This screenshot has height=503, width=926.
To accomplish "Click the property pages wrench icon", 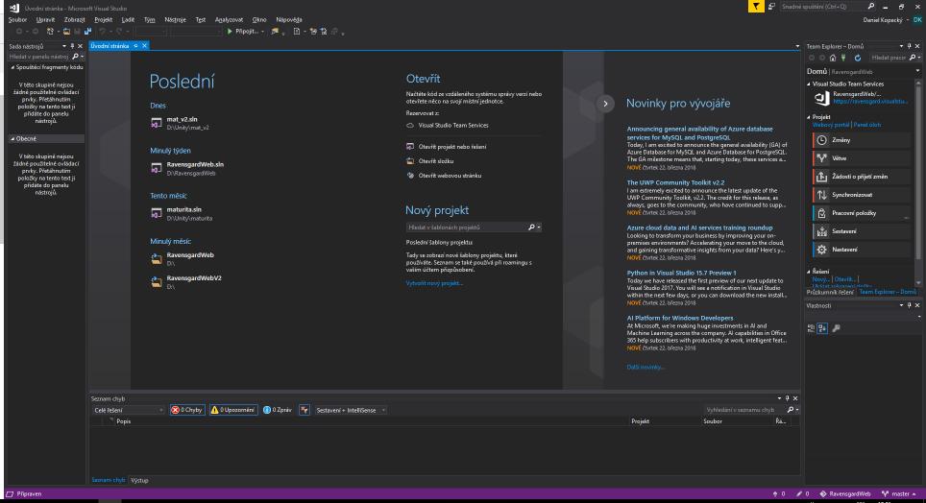I will point(837,328).
